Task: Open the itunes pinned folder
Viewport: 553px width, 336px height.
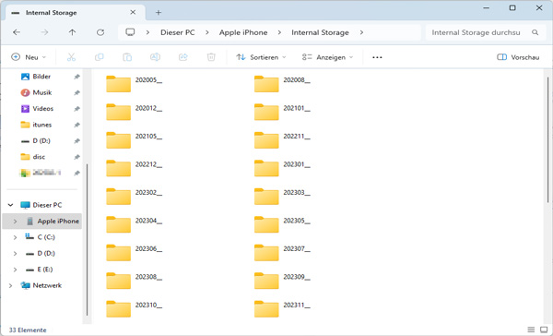Action: 42,125
